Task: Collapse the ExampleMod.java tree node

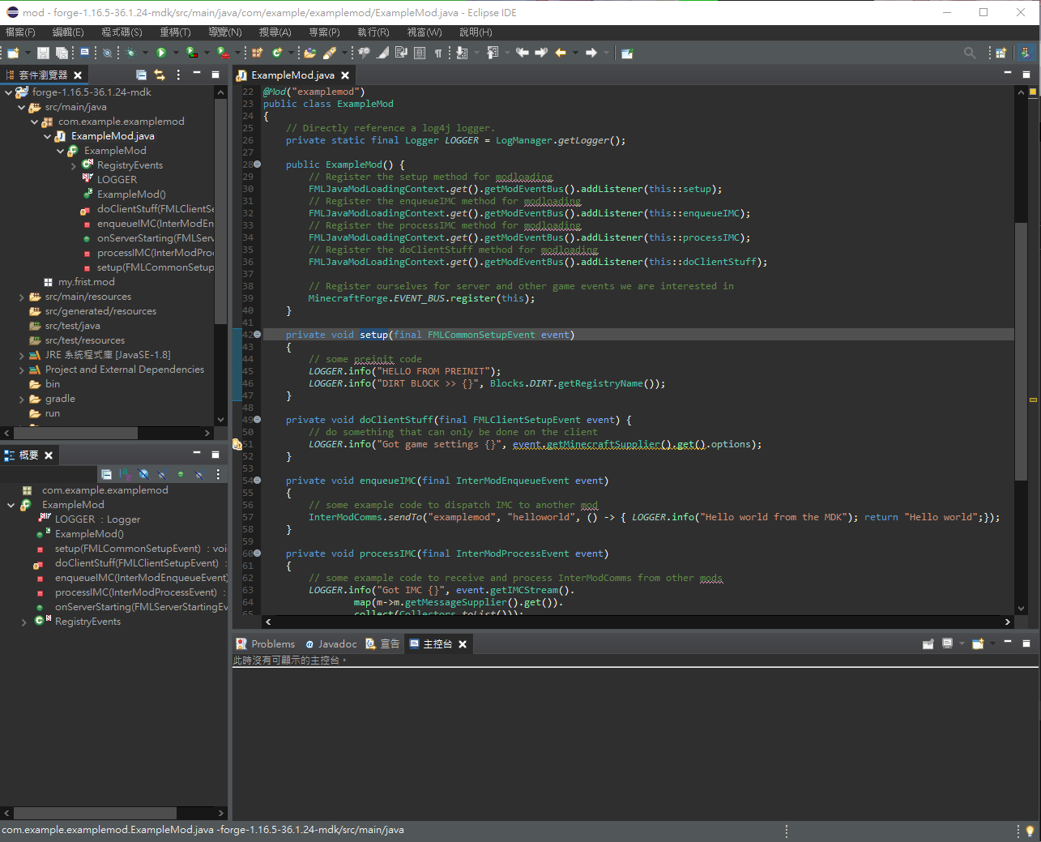Action: (47, 137)
